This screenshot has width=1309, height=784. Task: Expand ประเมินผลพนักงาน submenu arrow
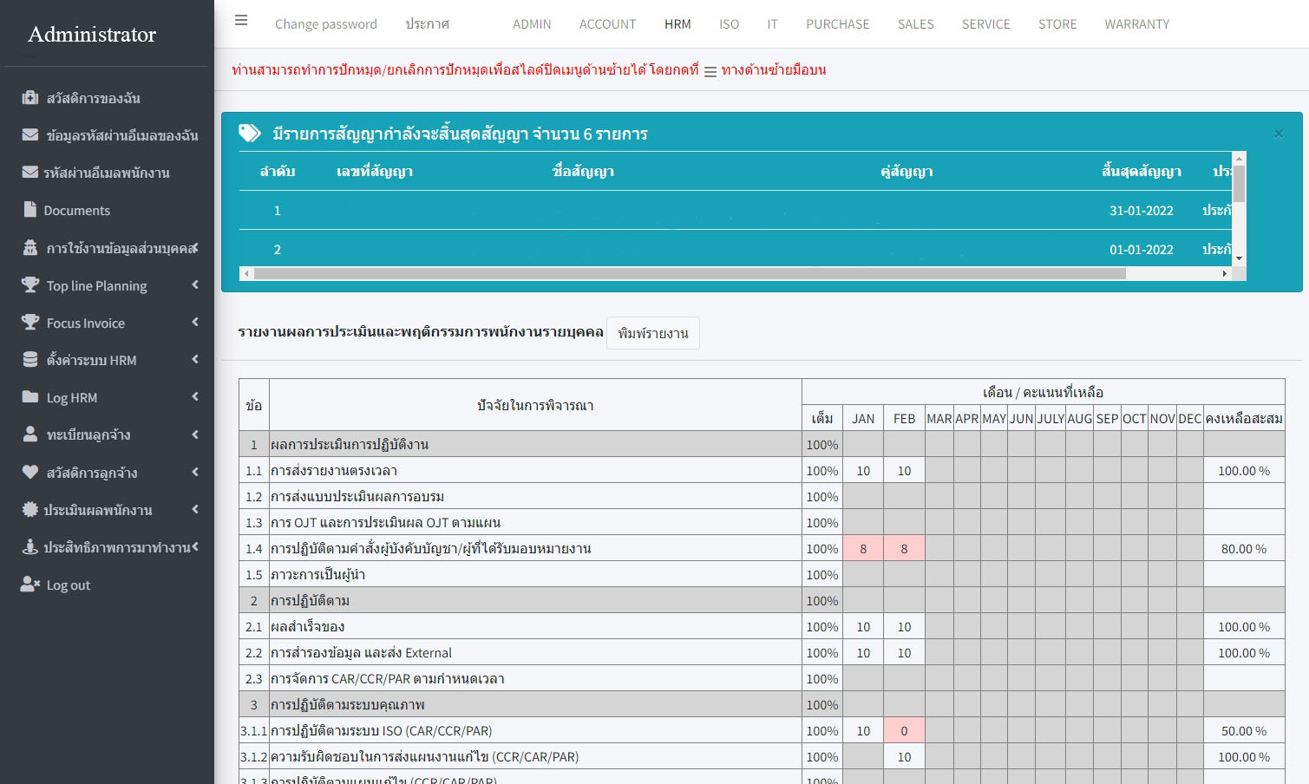[195, 509]
